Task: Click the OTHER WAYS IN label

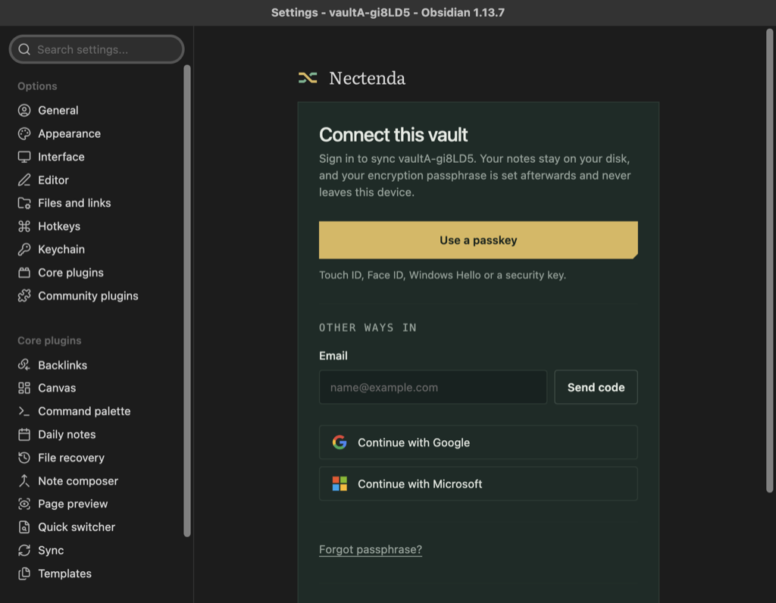Action: coord(368,327)
